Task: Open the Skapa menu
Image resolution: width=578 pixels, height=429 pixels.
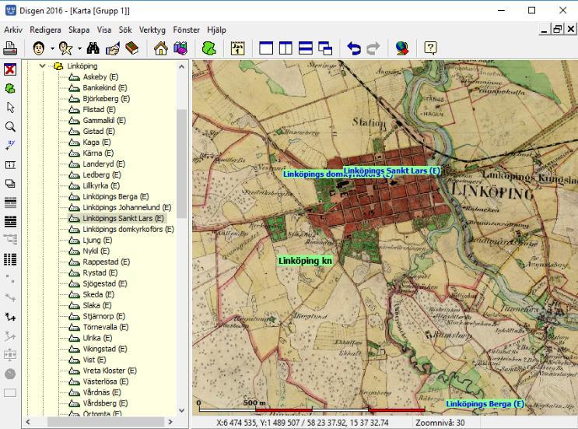Action: coord(79,30)
